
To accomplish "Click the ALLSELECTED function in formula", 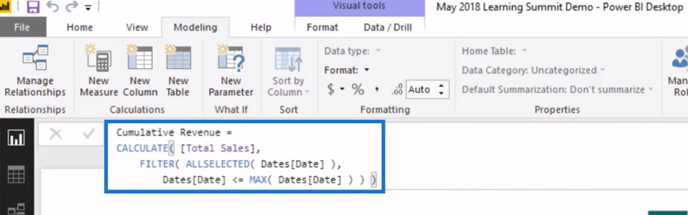I will (218, 164).
